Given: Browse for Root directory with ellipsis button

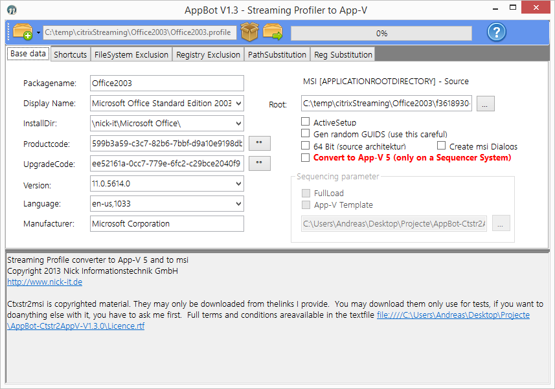Looking at the screenshot, I should point(485,104).
